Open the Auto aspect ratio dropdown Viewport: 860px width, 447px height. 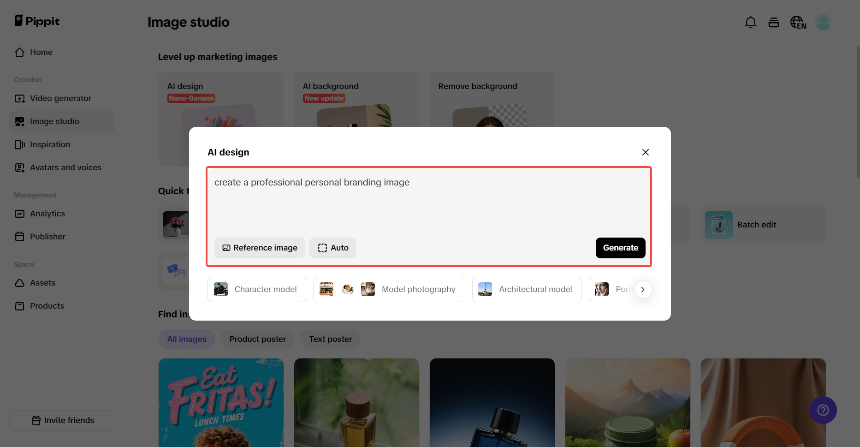(x=332, y=248)
